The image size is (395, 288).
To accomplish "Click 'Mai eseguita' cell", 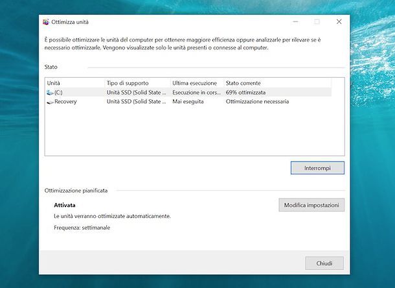I will (188, 101).
